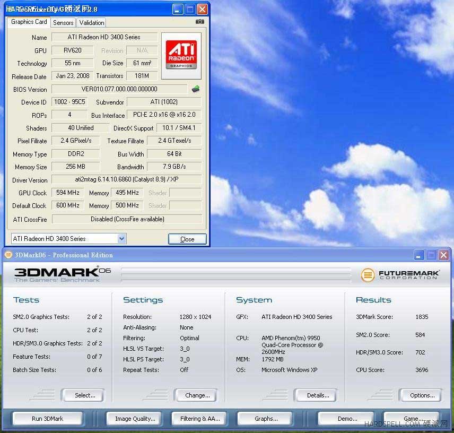Viewport: 454px width, 433px height.
Task: Click the 3DMark Score value 1835
Action: pyautogui.click(x=422, y=317)
